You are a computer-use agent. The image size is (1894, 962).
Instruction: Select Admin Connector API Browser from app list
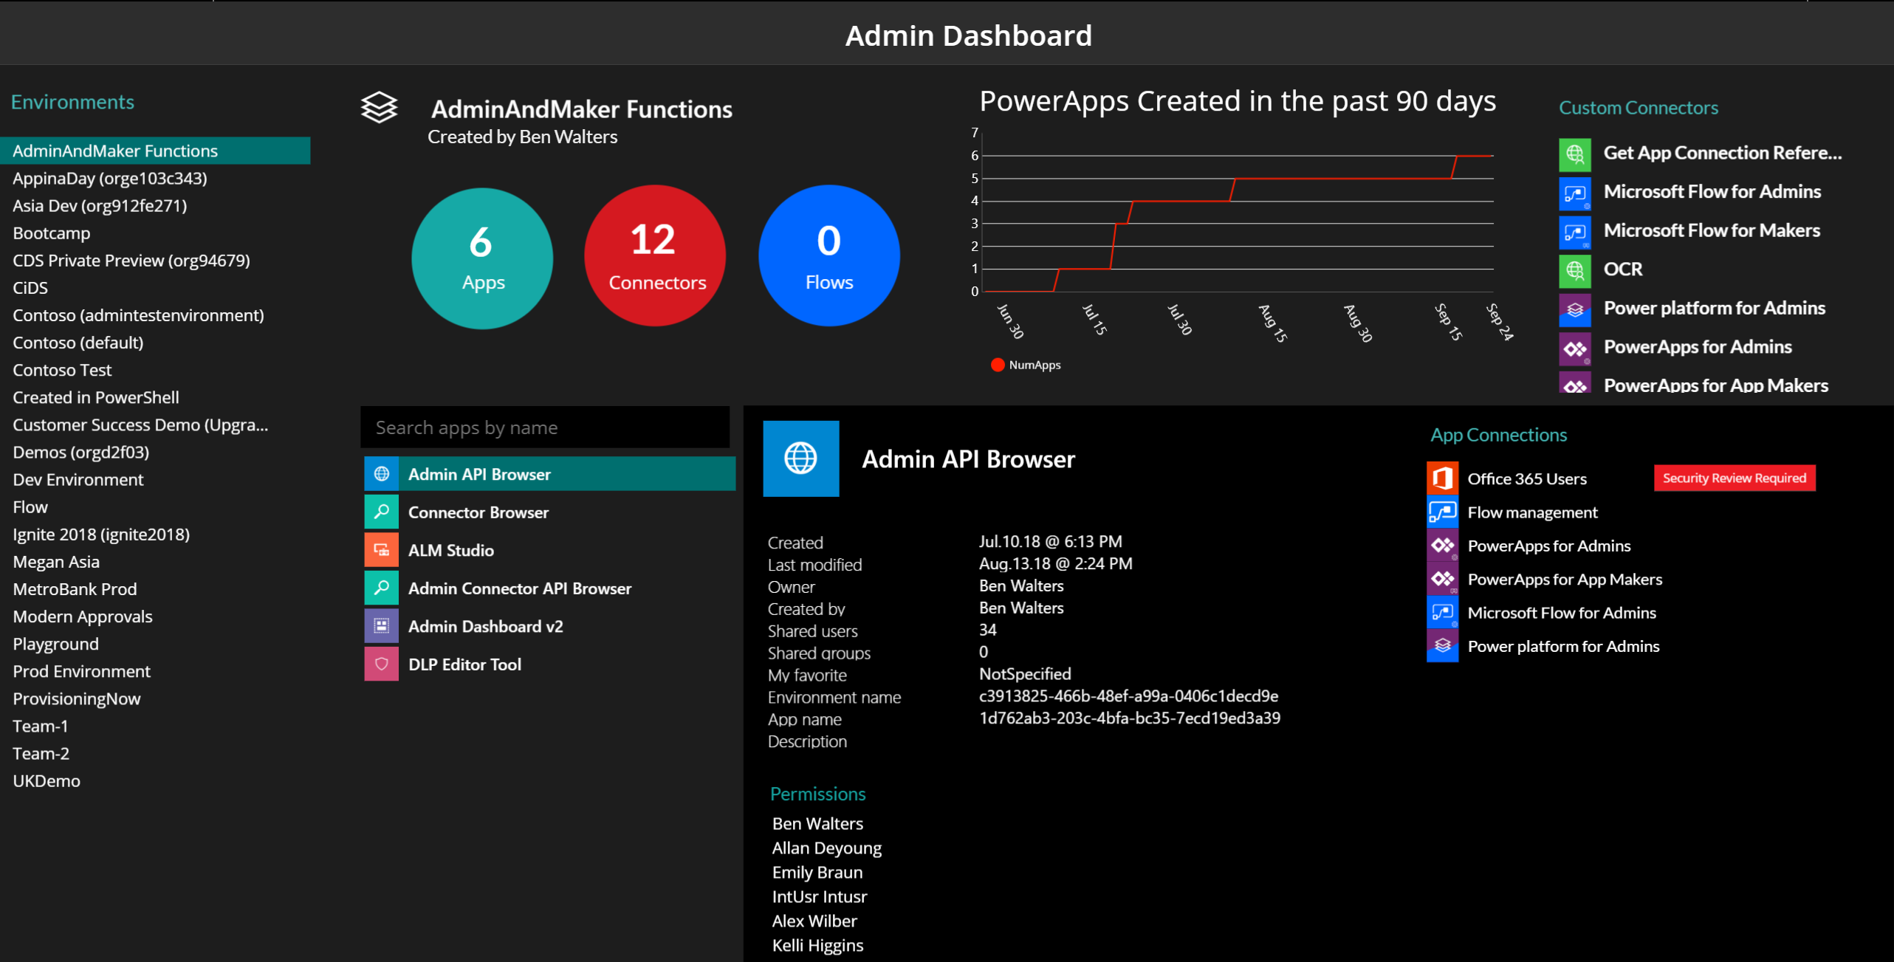[520, 588]
